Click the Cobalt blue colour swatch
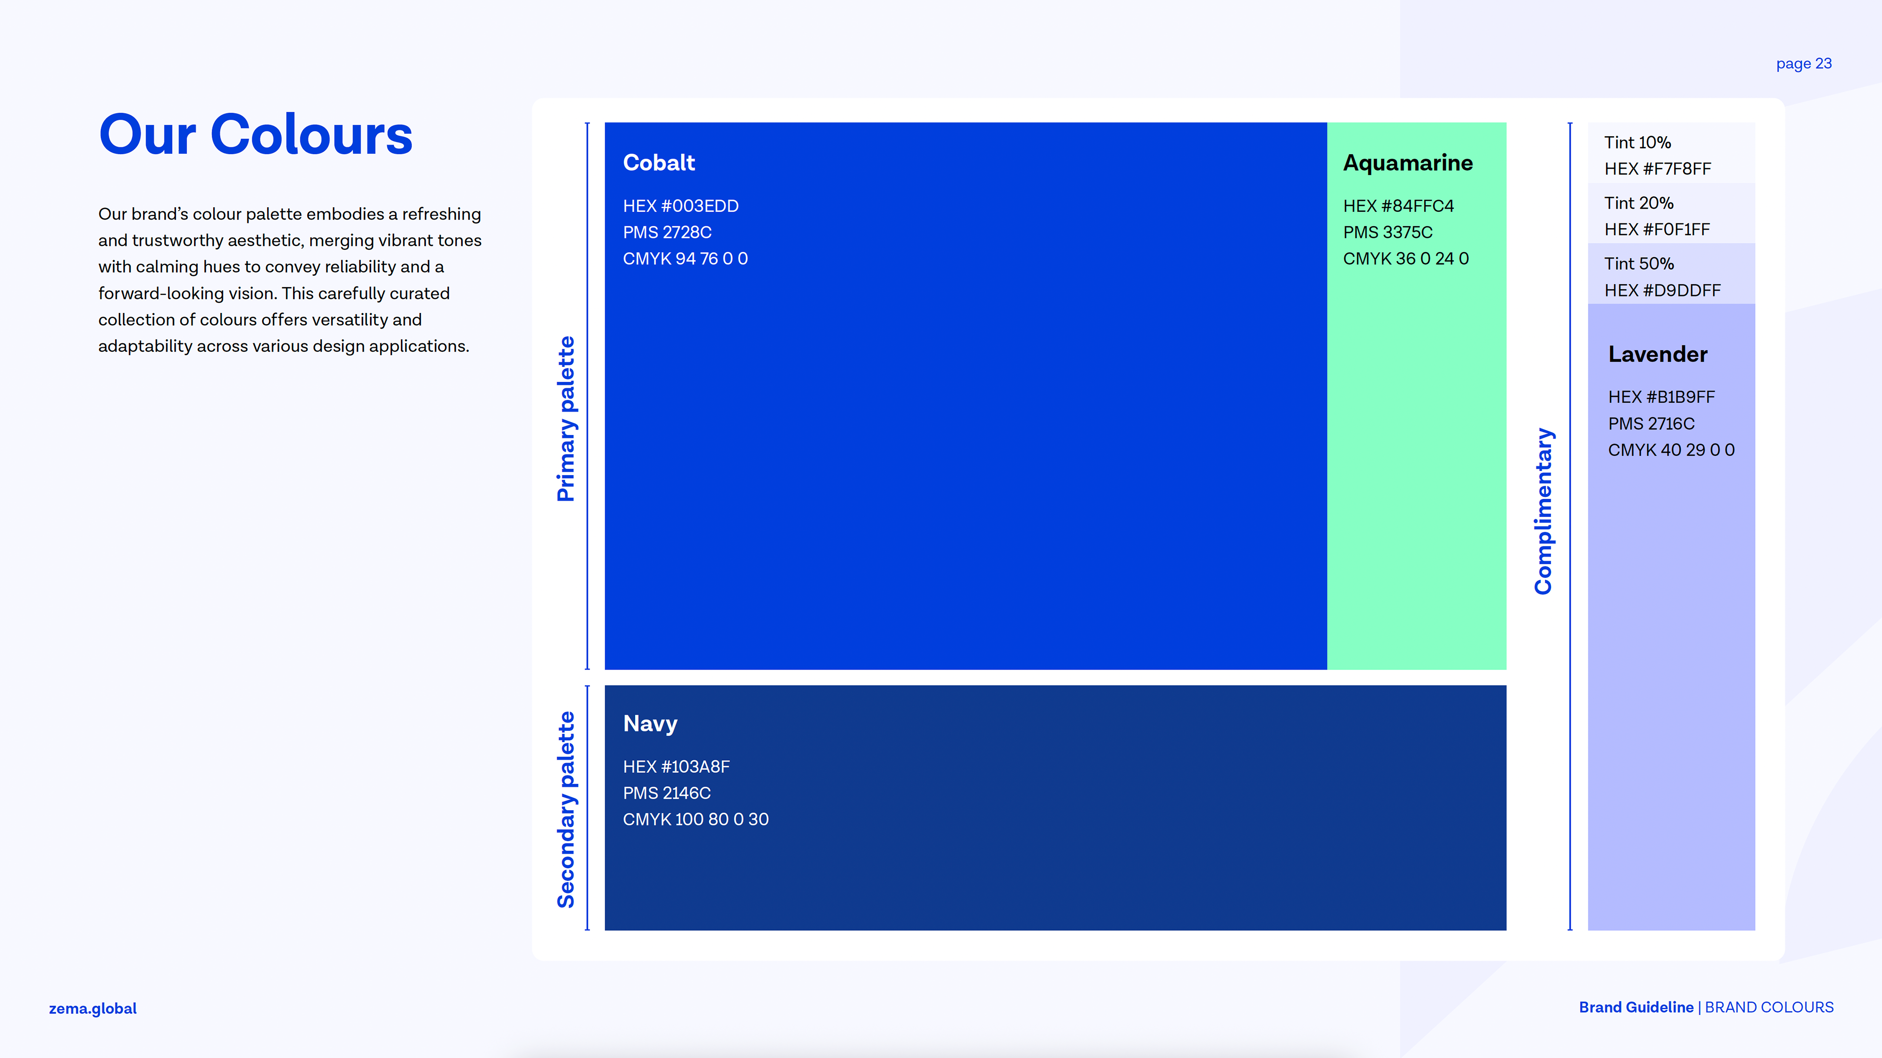This screenshot has height=1058, width=1882. tap(965, 396)
